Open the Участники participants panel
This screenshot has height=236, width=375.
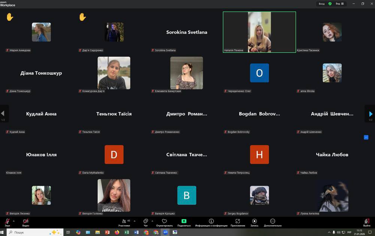pyautogui.click(x=124, y=221)
